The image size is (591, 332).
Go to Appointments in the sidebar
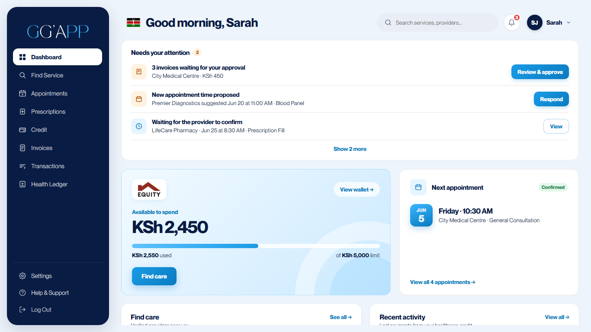tap(58, 93)
